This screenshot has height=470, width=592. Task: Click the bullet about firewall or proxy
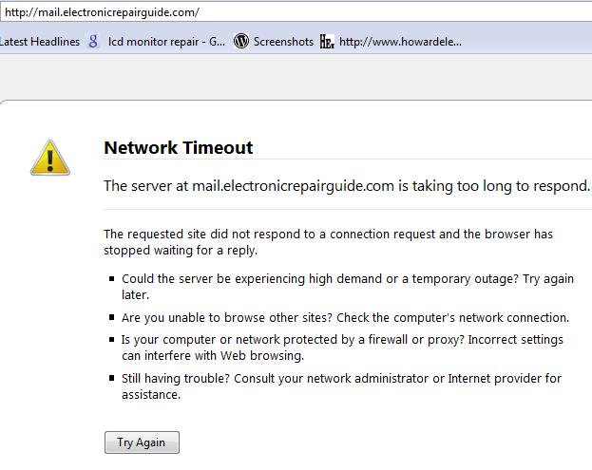[342, 348]
